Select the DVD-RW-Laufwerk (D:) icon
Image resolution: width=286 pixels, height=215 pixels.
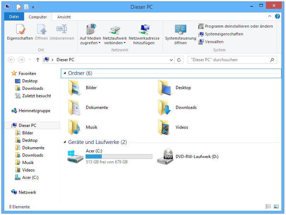(x=165, y=156)
